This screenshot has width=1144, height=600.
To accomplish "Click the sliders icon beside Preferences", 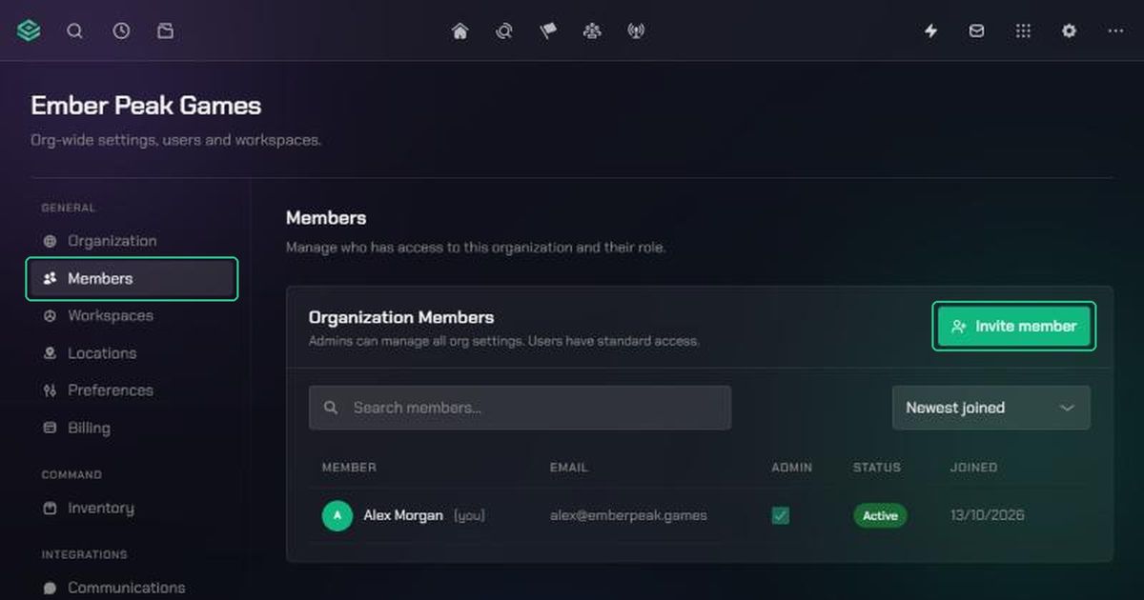I will tap(51, 390).
